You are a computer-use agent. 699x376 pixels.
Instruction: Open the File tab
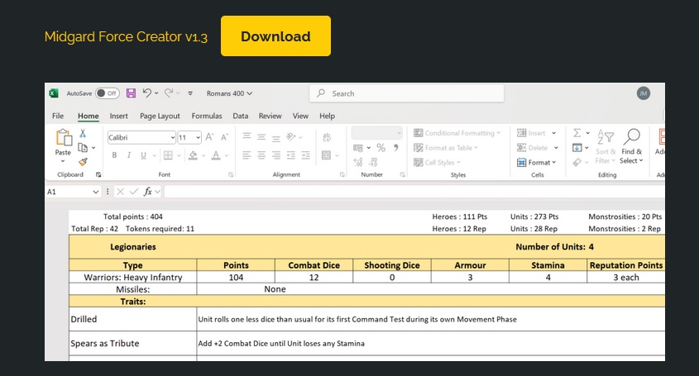click(58, 116)
